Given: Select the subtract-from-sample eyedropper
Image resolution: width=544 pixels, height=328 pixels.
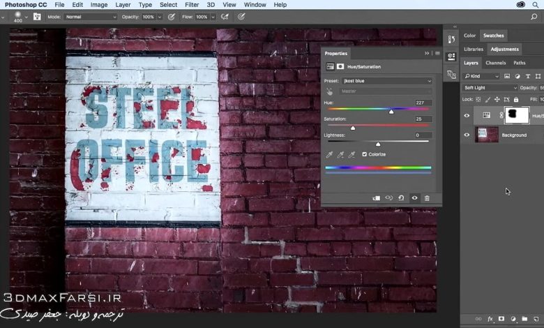Looking at the screenshot, I should (352, 154).
